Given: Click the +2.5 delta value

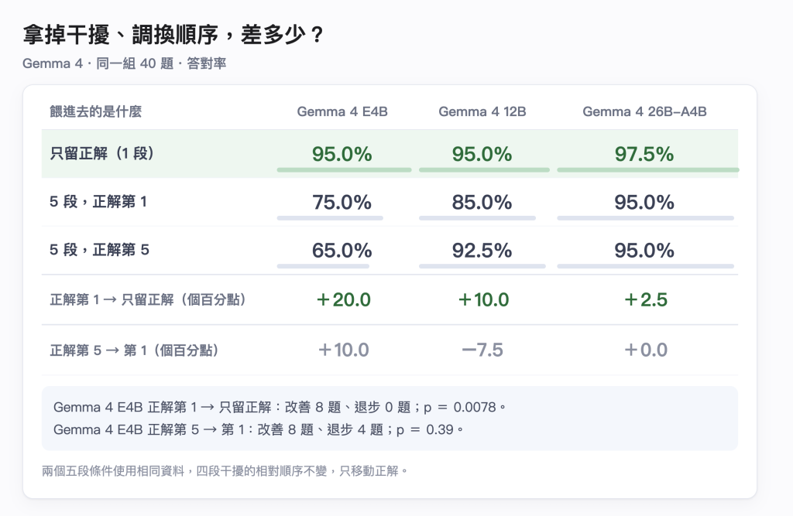Looking at the screenshot, I should click(x=646, y=299).
